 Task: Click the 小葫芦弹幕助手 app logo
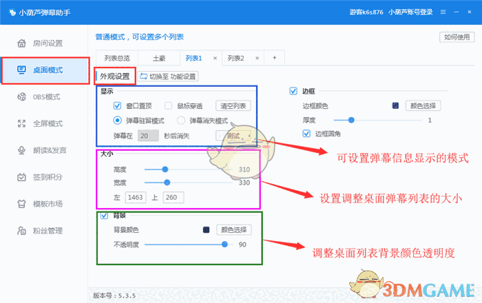coord(12,12)
